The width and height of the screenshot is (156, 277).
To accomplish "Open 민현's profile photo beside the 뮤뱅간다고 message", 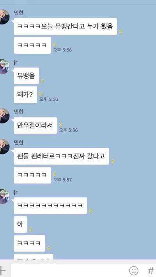I will point(4,17).
